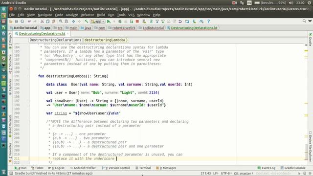Viewport: 313px width, 176px height.
Task: Click the Make Project hammer icon
Action: pyautogui.click(x=86, y=22)
